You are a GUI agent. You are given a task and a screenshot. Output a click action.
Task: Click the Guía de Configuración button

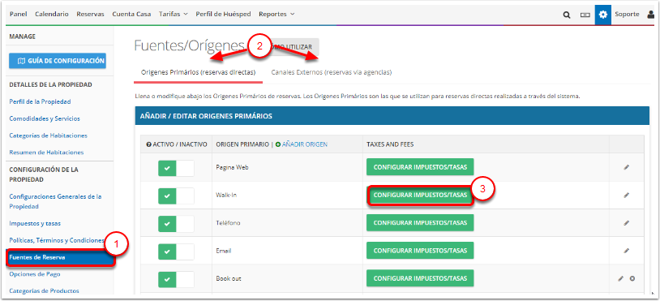click(x=58, y=61)
